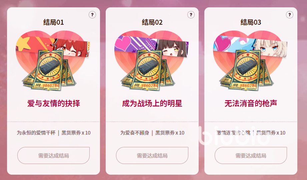Click the 为永恒的爱情干杯 reward text
Image resolution: width=307 pixels, height=180 pixels.
(x=36, y=133)
